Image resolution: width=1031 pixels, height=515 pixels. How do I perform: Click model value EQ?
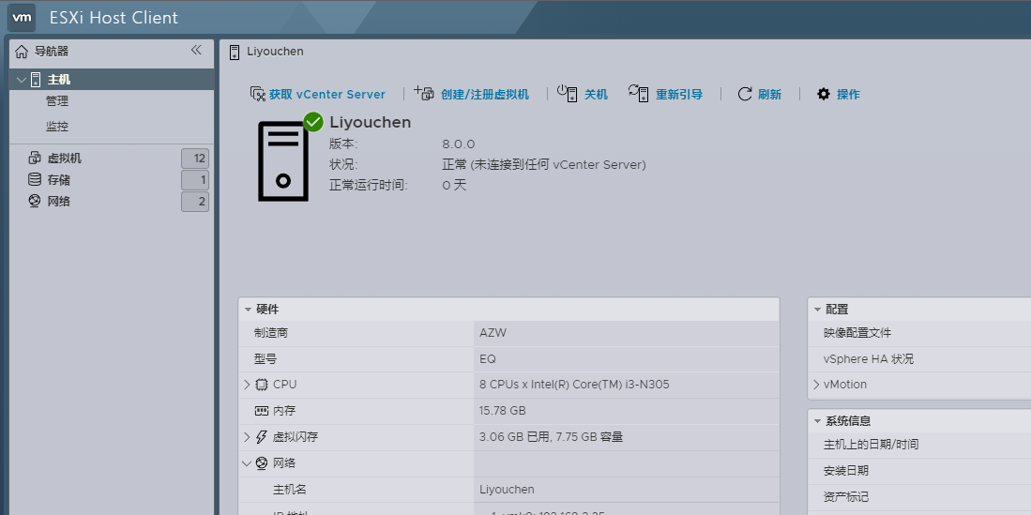click(488, 359)
